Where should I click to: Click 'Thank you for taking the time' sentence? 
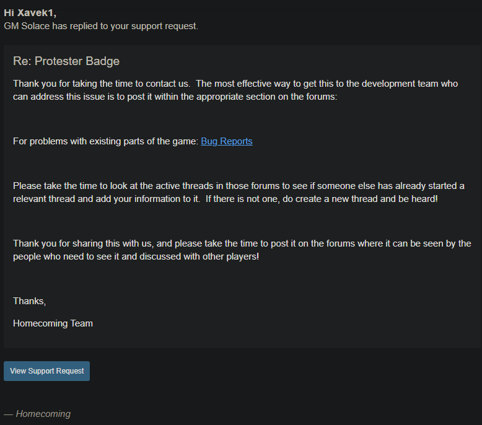click(100, 84)
